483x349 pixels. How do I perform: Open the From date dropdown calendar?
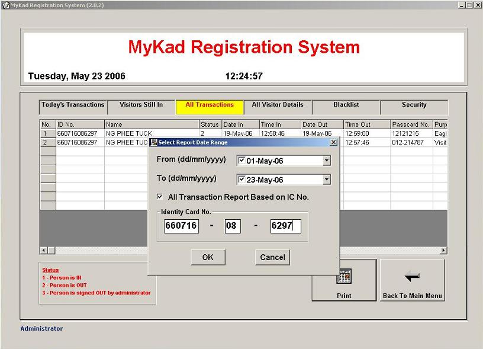(326, 161)
